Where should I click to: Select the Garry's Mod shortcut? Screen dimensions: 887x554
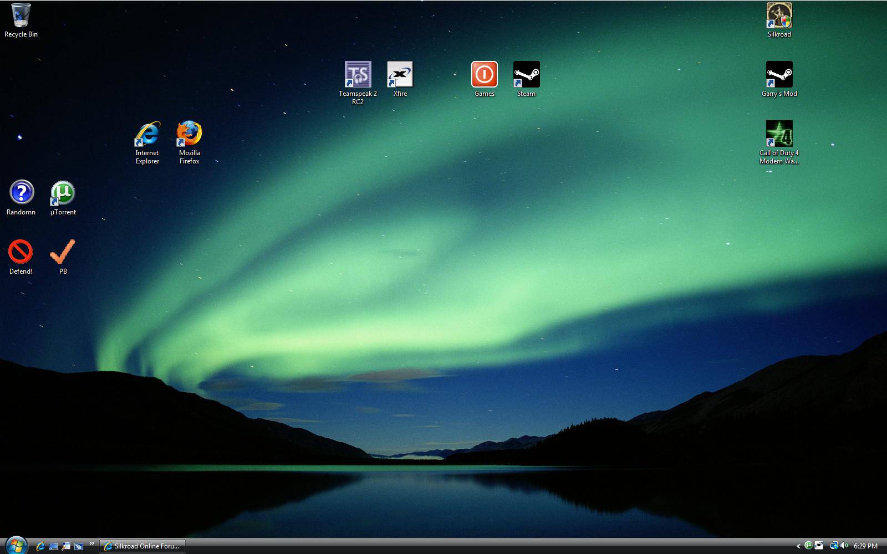(779, 79)
